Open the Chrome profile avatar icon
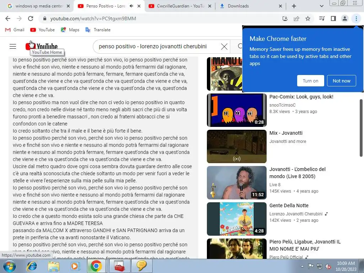Screen dimensions: 364x273 click(x=345, y=18)
